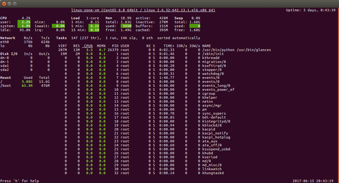Click the MEM% column header

pyautogui.click(x=101, y=46)
